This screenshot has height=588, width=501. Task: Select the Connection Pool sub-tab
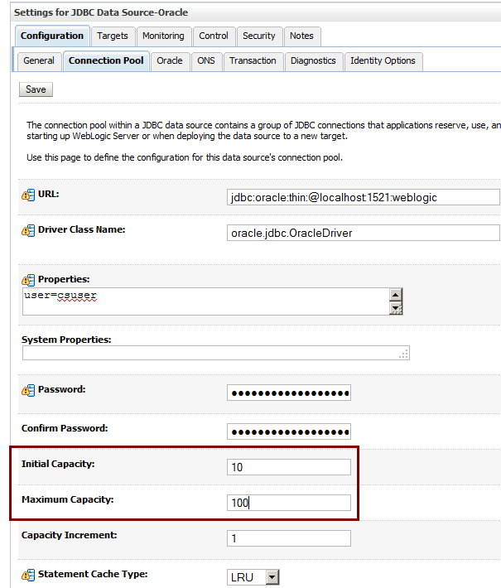106,60
